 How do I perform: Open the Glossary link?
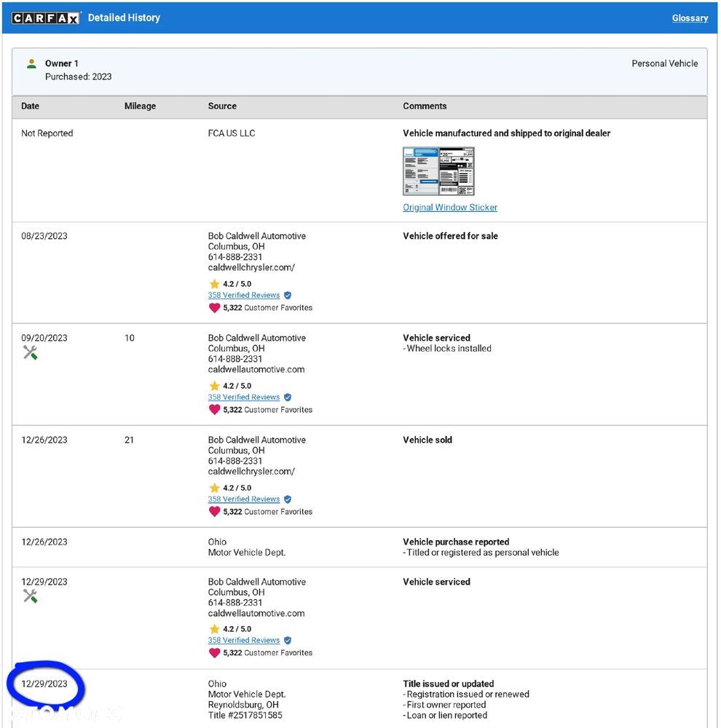[690, 18]
